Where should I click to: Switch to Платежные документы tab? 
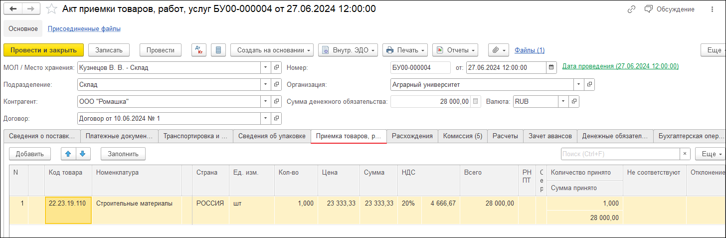[x=119, y=136]
